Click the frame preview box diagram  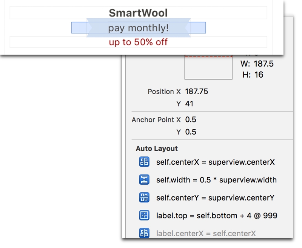(208, 67)
